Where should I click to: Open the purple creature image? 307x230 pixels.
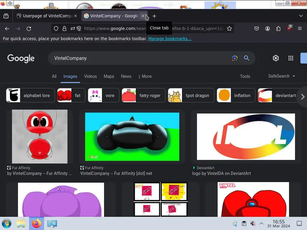tap(61, 199)
